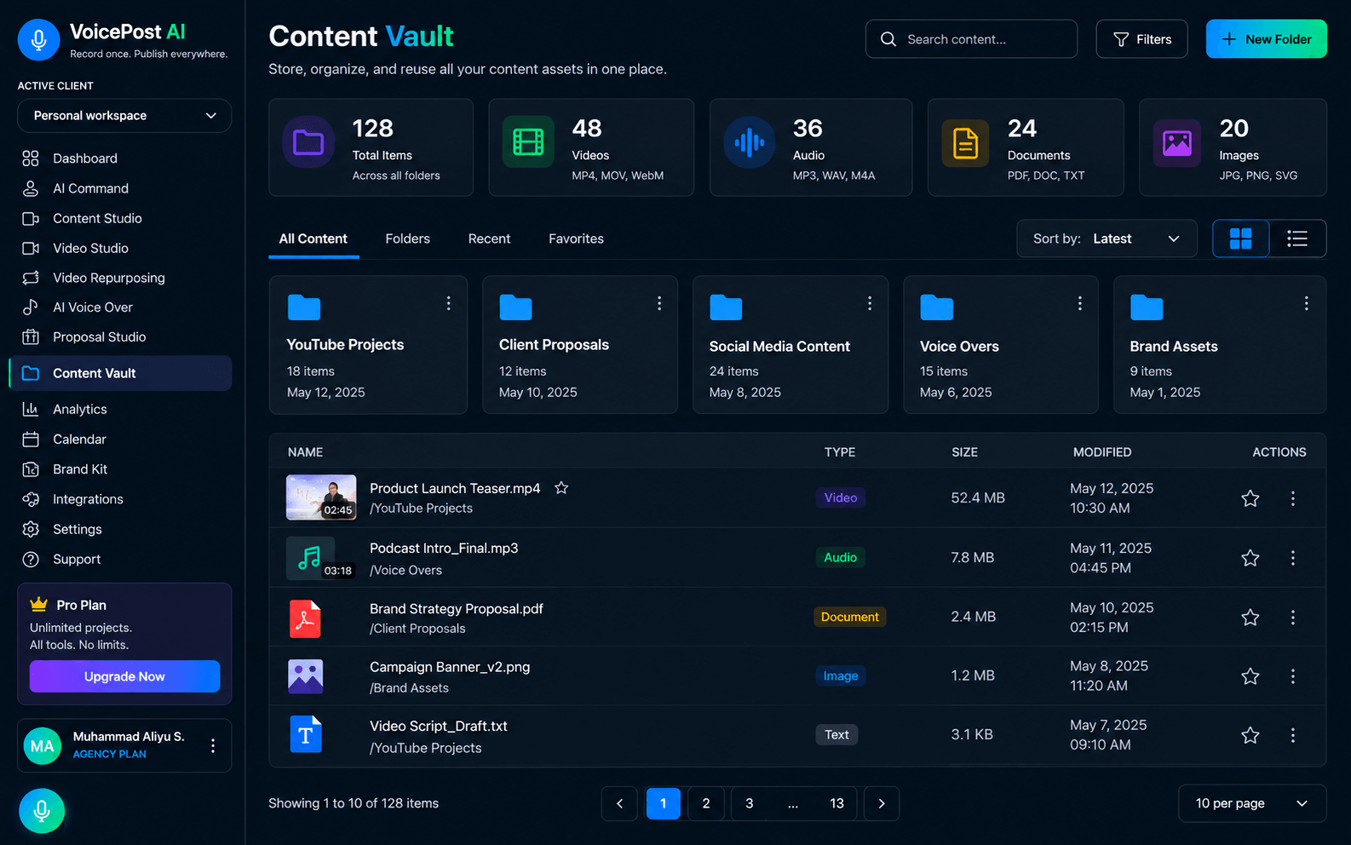The height and width of the screenshot is (845, 1351).
Task: Mark Campaign Banner_v2.png as favorite
Action: click(1250, 676)
